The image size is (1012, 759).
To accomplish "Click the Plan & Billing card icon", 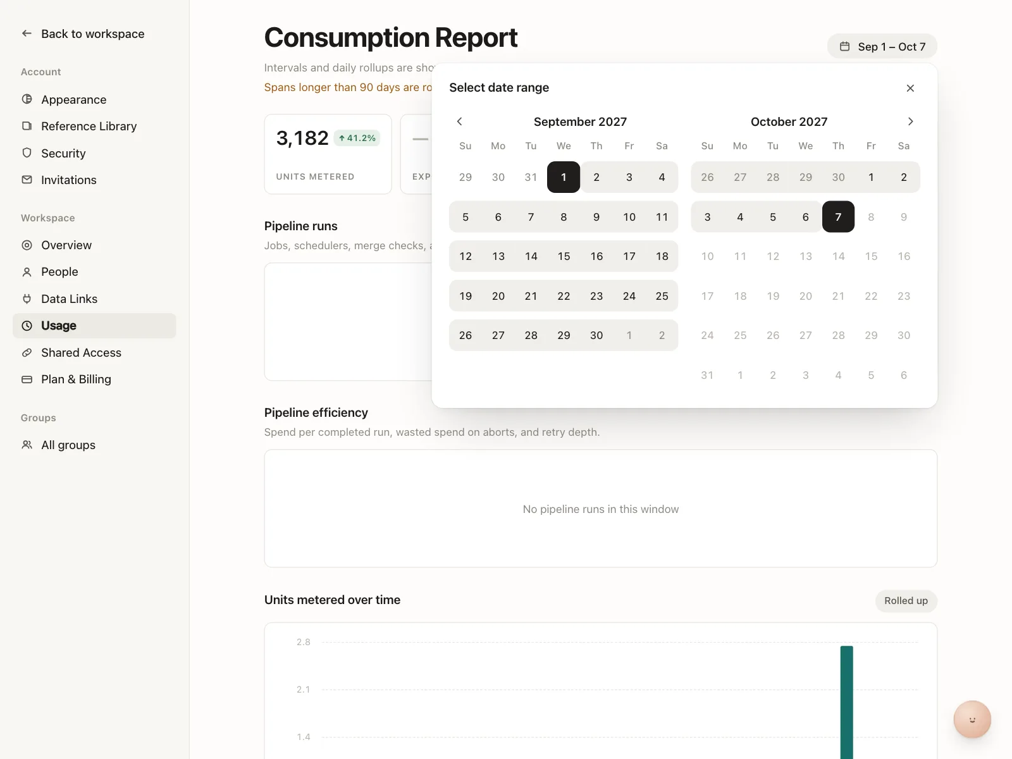I will pos(27,379).
